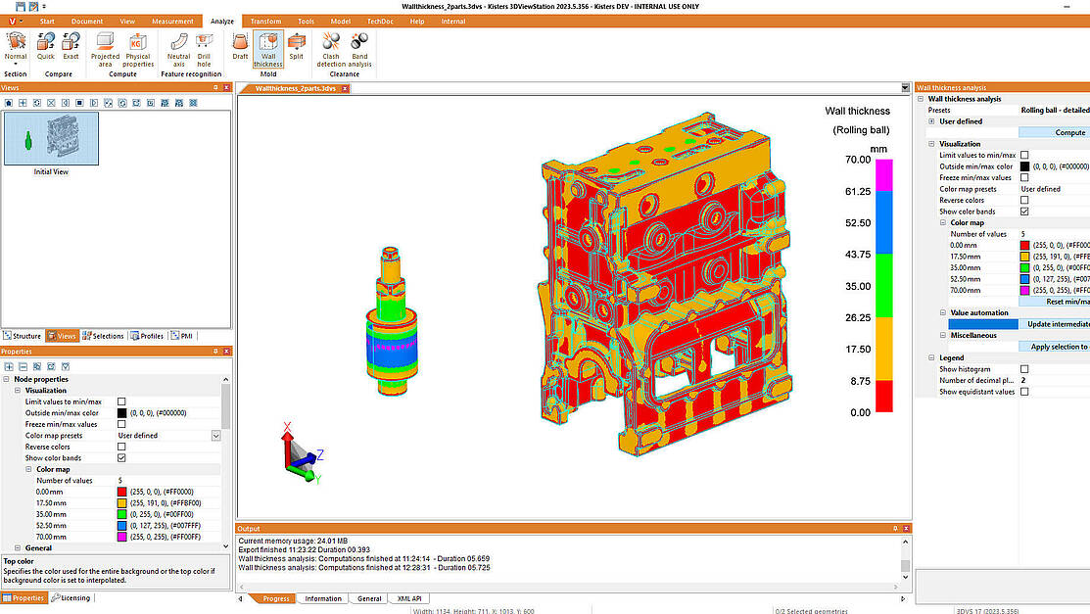
Task: Click expand-all icon in Properties toolbar
Action: point(9,366)
